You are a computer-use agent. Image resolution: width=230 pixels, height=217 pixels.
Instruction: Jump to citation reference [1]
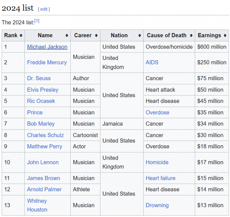click(x=37, y=21)
